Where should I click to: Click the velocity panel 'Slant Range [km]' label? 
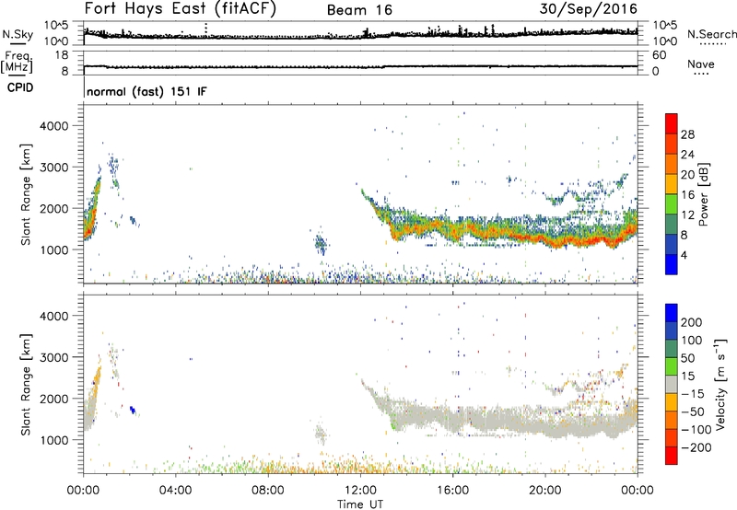coord(26,385)
